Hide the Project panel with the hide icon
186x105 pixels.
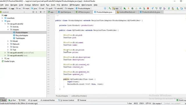(x=44, y=12)
